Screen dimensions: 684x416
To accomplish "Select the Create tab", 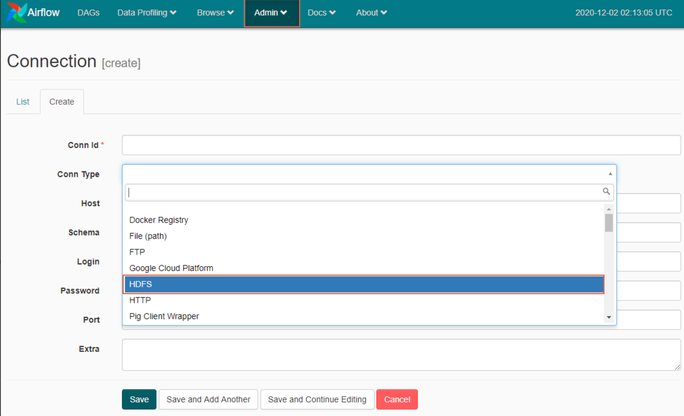I will tap(62, 102).
